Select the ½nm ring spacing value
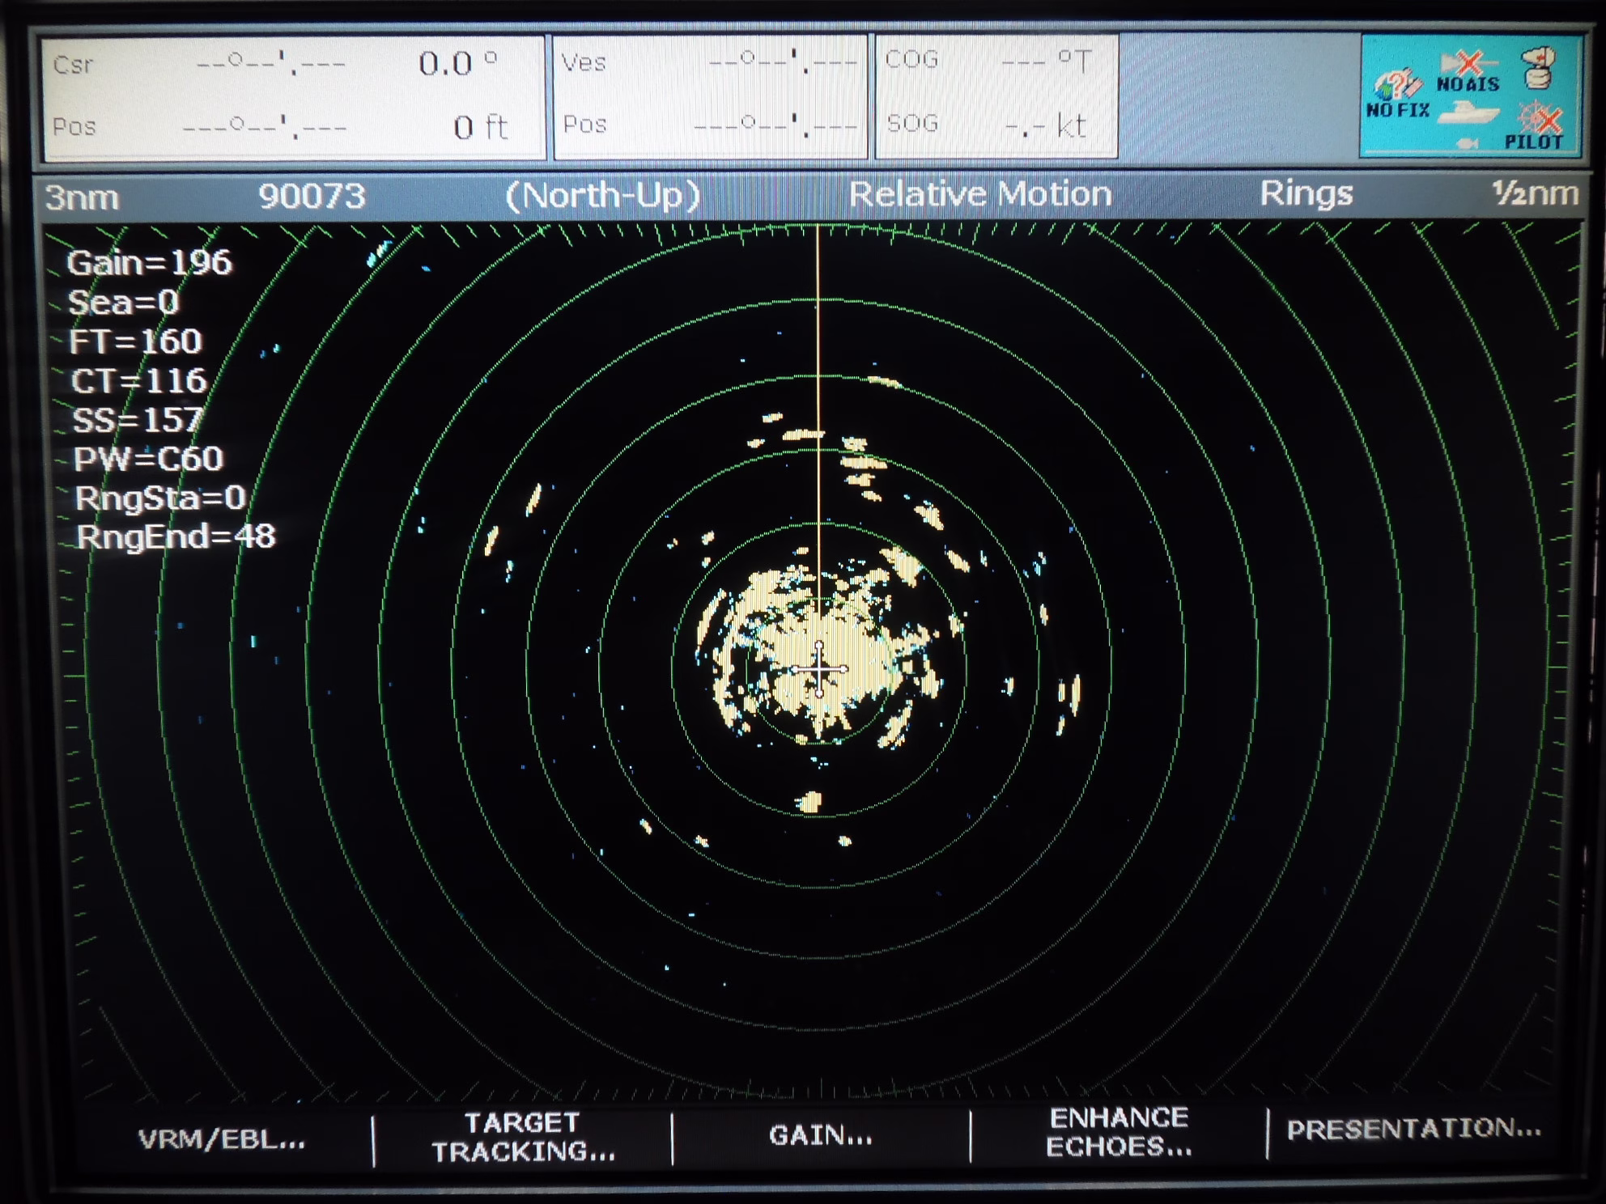 1535,193
